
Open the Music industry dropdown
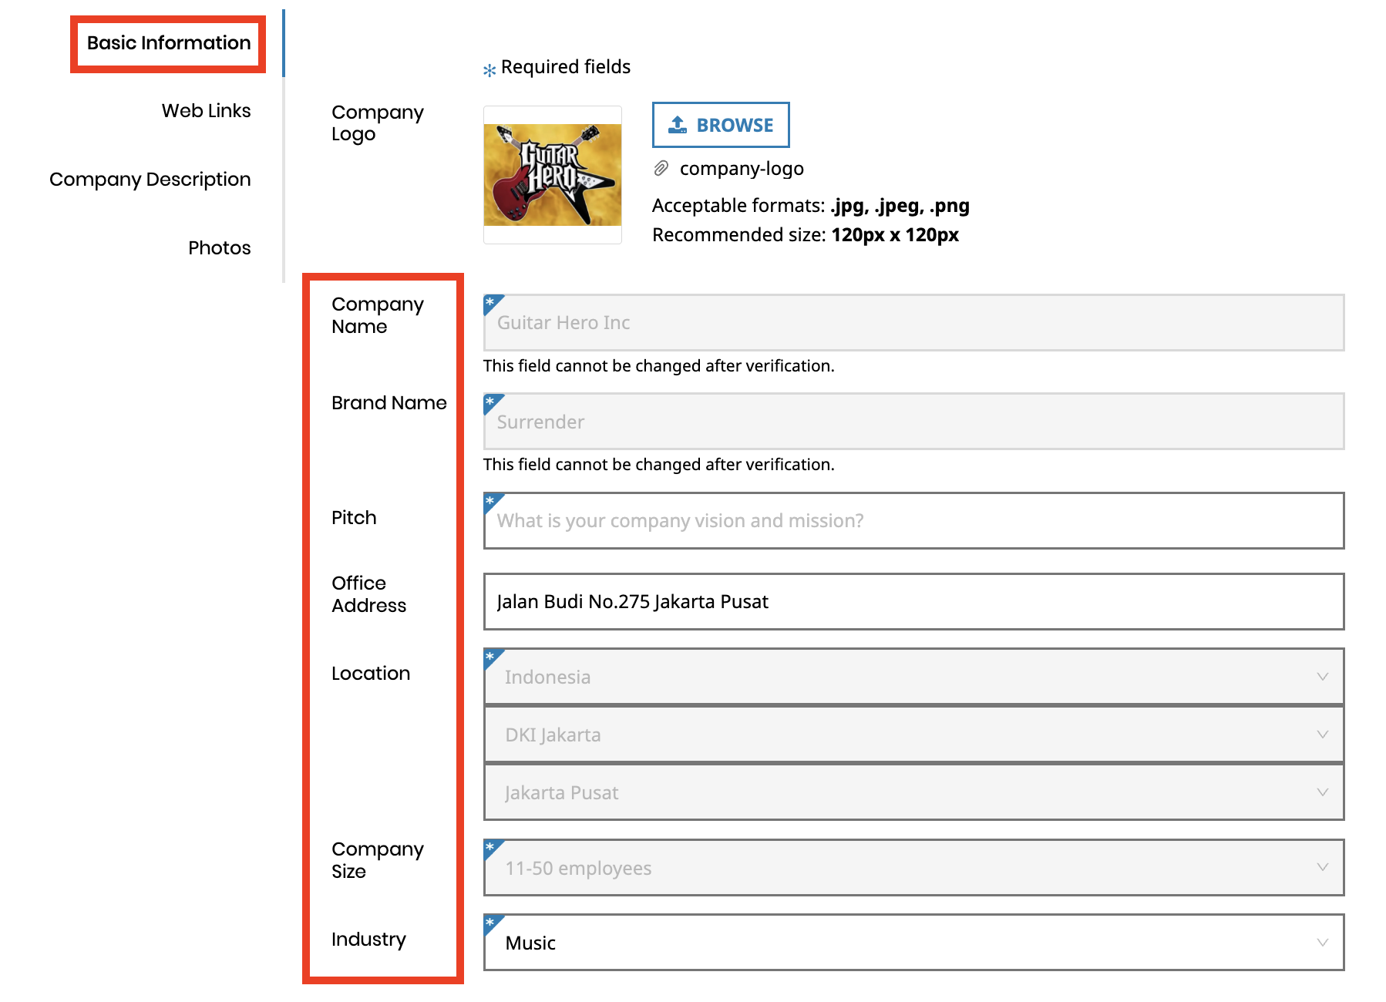[x=913, y=943]
